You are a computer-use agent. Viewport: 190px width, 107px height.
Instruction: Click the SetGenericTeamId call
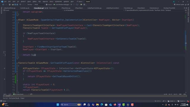(x=66, y=39)
